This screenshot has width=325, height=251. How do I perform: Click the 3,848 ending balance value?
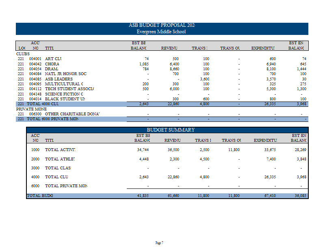tap(301, 159)
